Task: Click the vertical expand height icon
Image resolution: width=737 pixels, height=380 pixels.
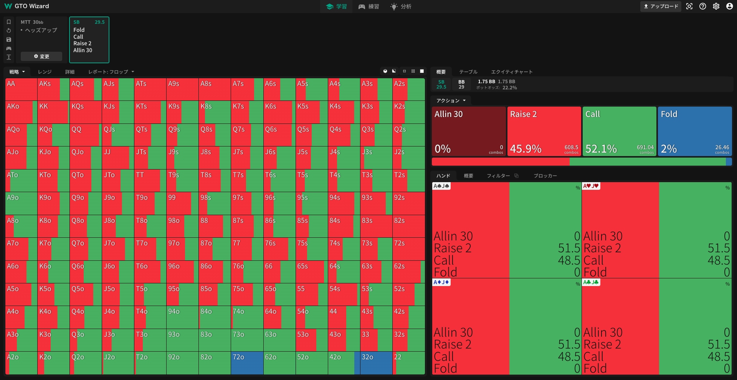Action: [9, 57]
